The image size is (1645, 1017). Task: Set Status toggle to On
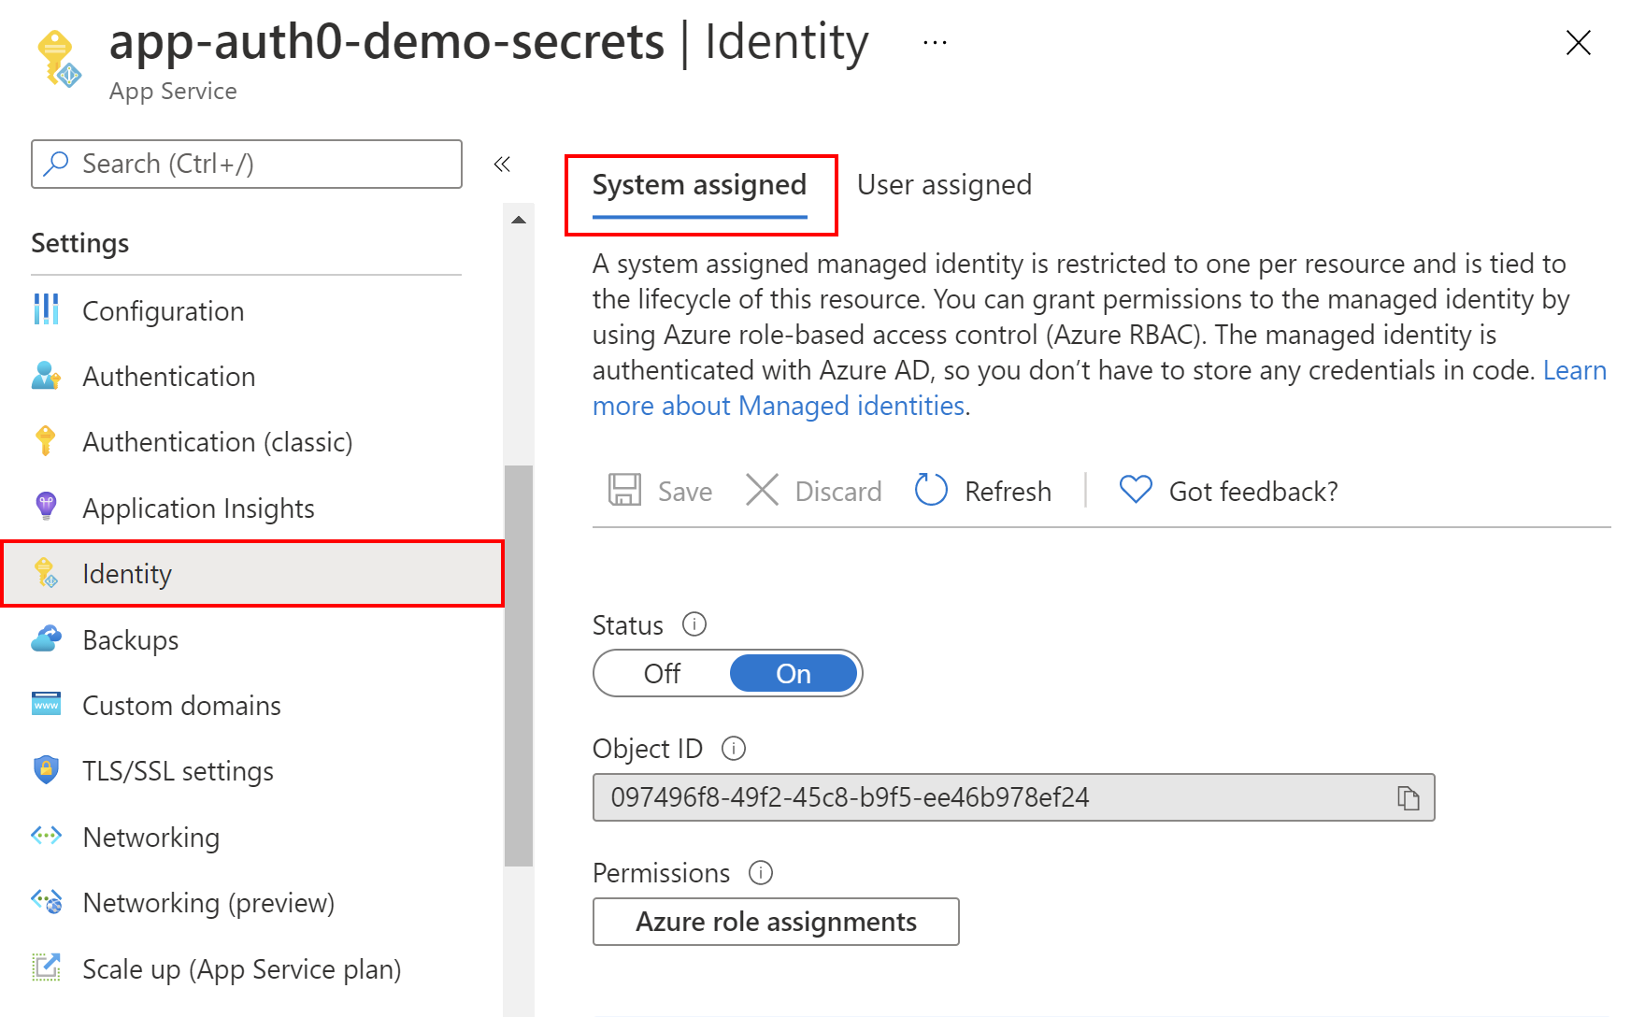794,674
